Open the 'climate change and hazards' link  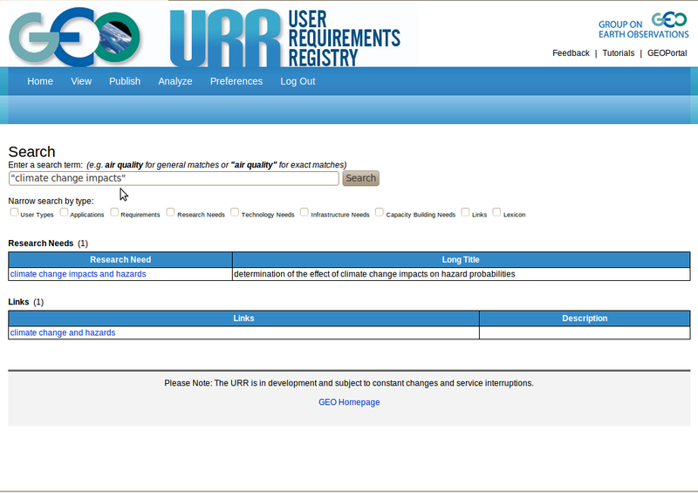[x=63, y=332]
